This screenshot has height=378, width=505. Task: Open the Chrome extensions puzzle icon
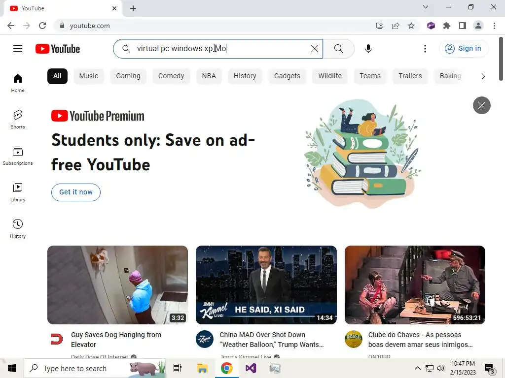click(x=447, y=26)
